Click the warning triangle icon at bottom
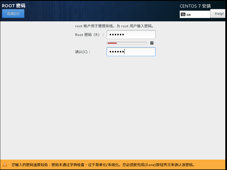Screen dimensions: 227x170 coord(5,165)
